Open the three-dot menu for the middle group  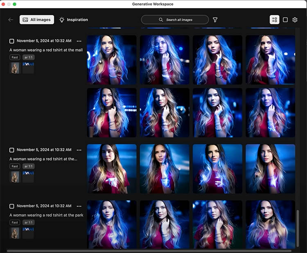79,150
